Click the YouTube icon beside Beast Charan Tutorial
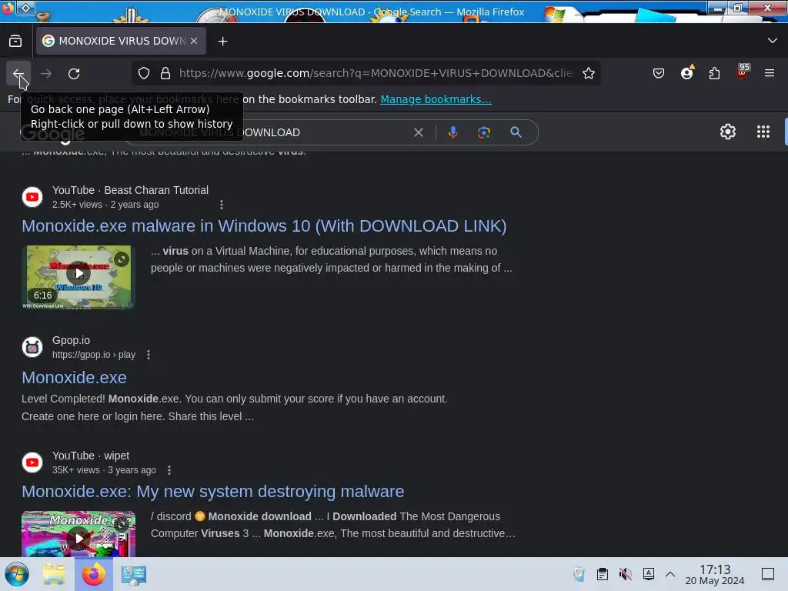The image size is (788, 591). (x=32, y=197)
